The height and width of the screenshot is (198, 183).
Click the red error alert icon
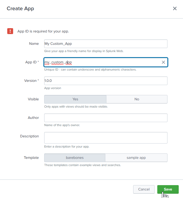pos(10,31)
